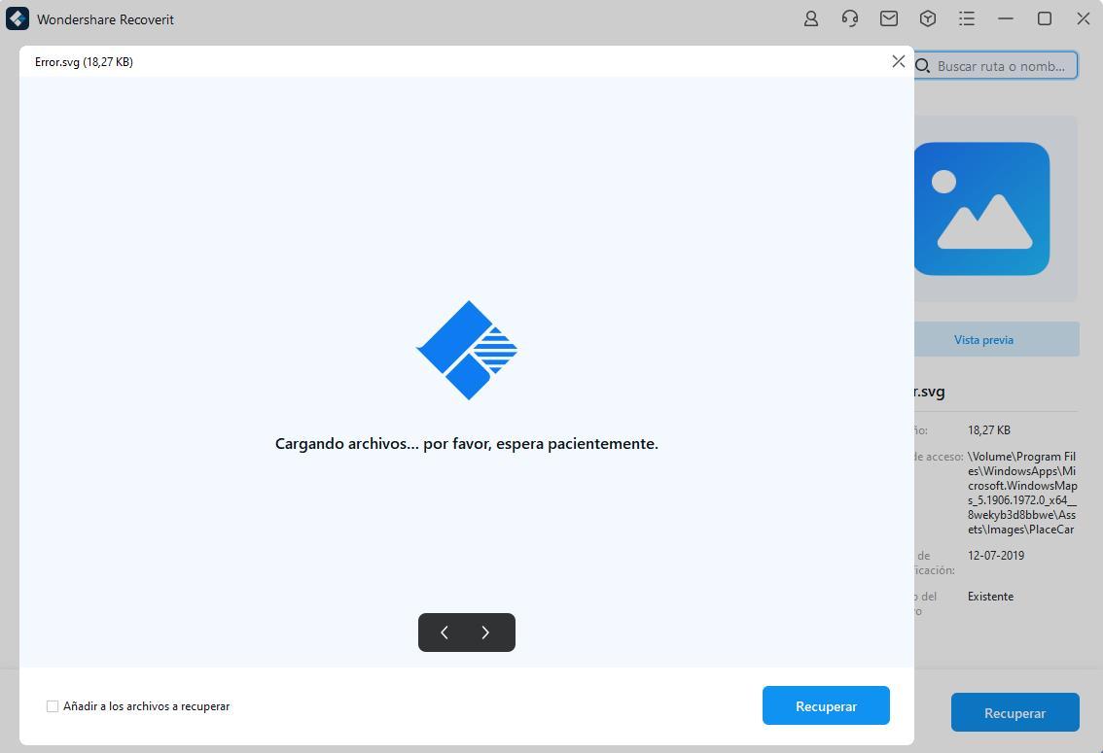Open the mail envelope feedback icon
Image resolution: width=1103 pixels, height=753 pixels.
pyautogui.click(x=888, y=18)
